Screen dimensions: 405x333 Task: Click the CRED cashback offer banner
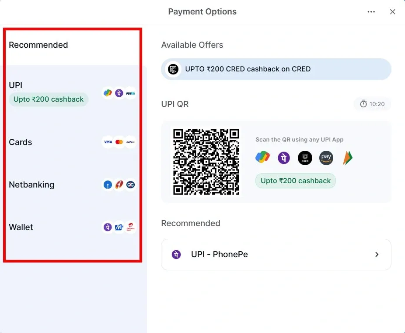tap(276, 69)
